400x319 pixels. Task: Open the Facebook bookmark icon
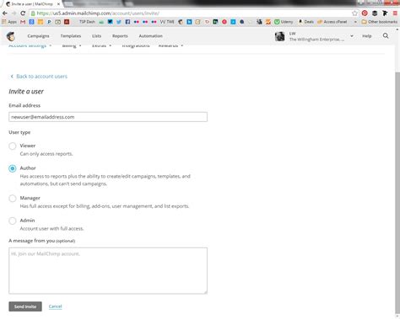click(127, 22)
